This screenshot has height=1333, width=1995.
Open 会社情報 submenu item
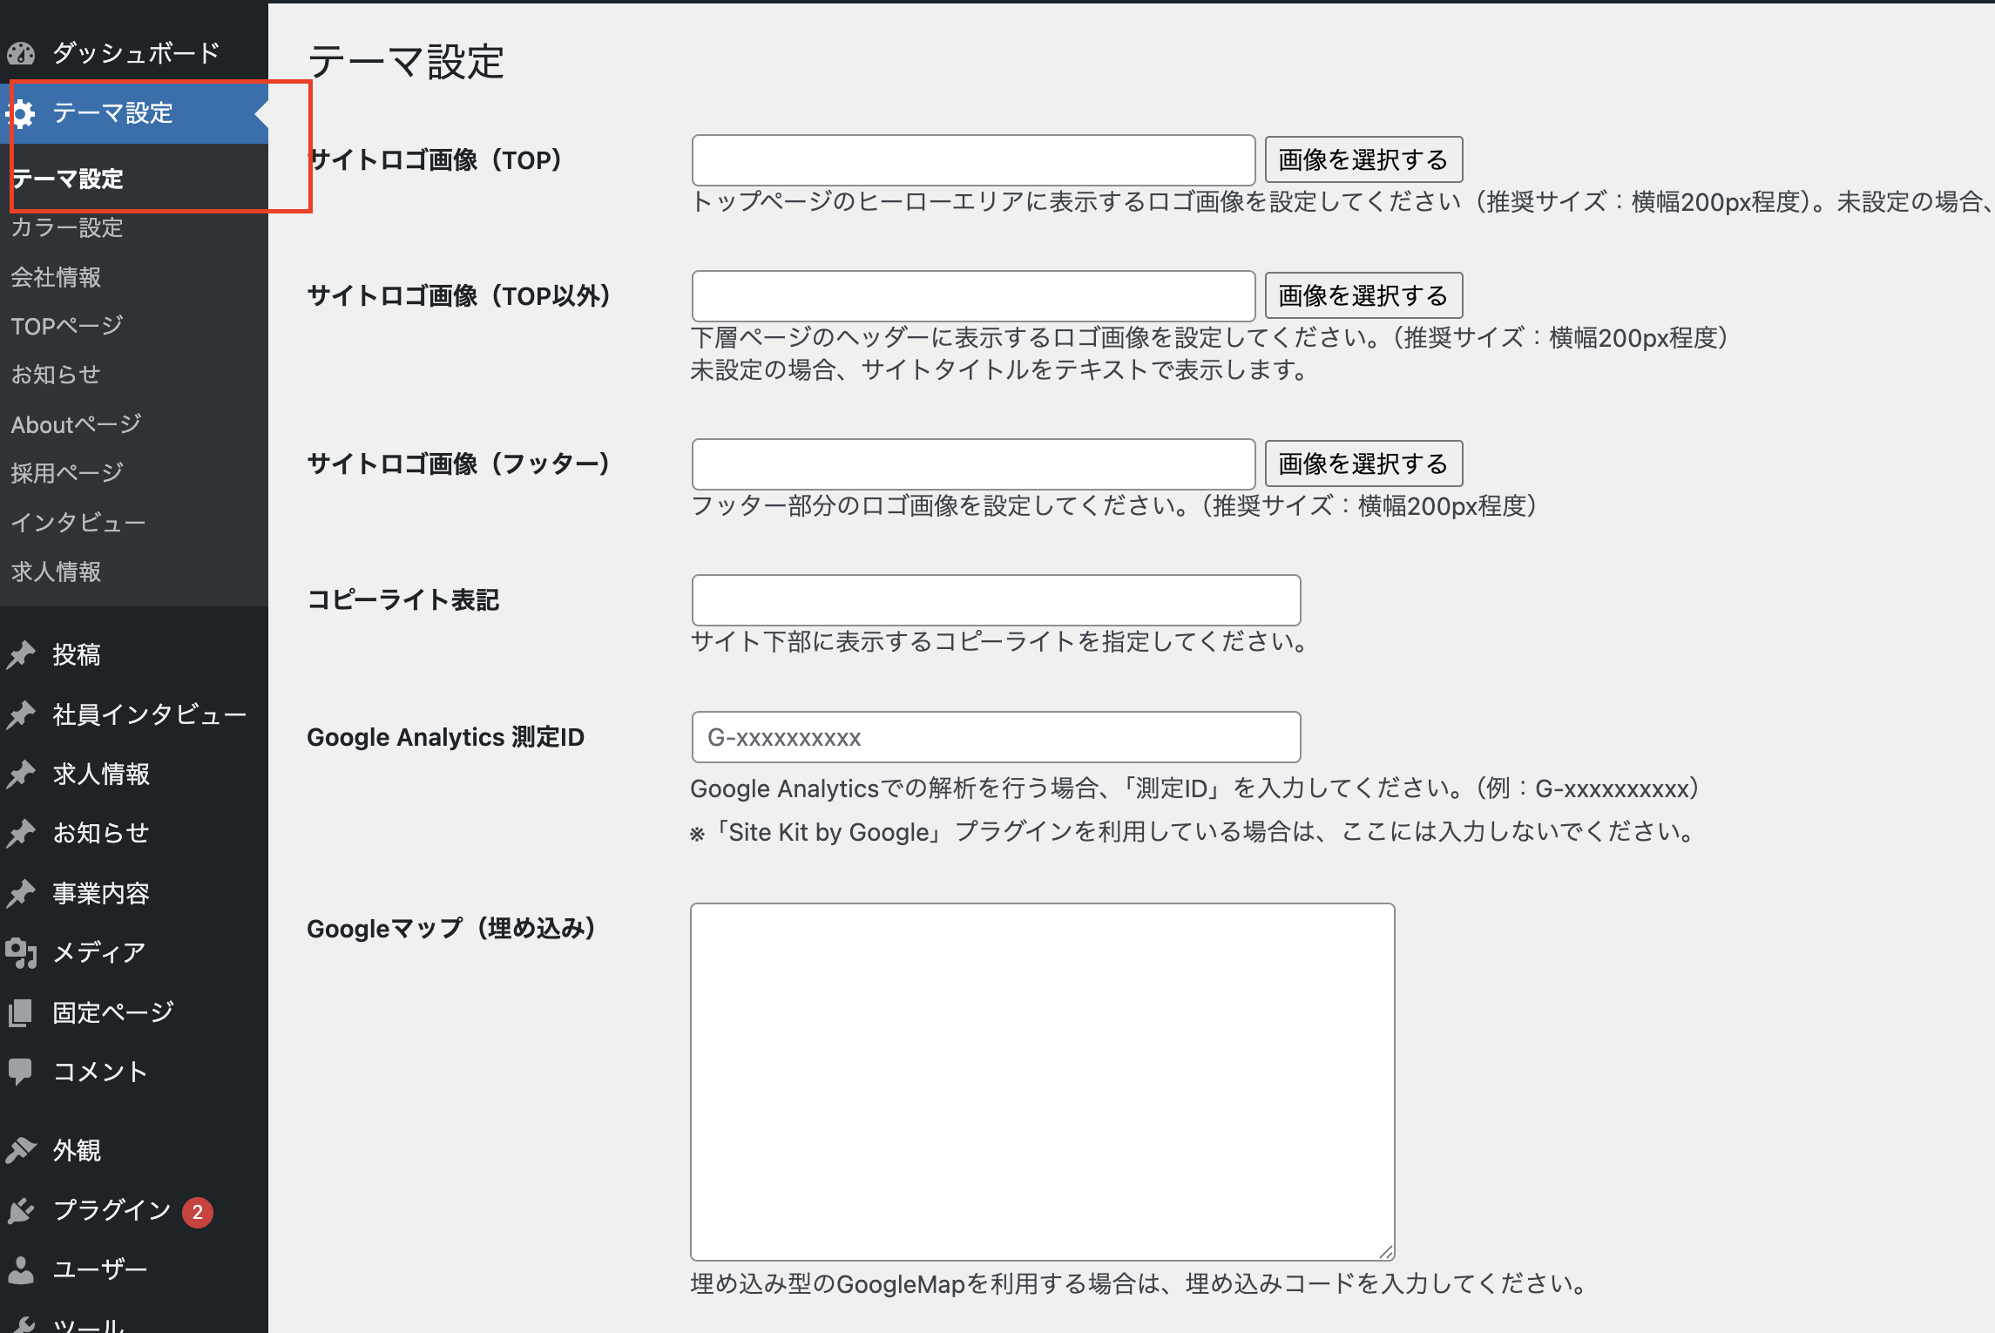pyautogui.click(x=57, y=277)
